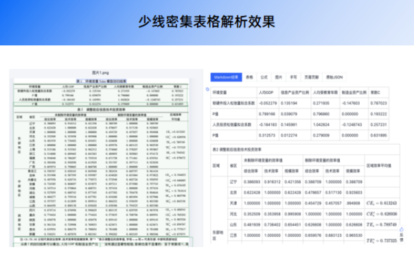Select the Markdown结果 tab
The image size is (414, 267).
[x=226, y=78]
